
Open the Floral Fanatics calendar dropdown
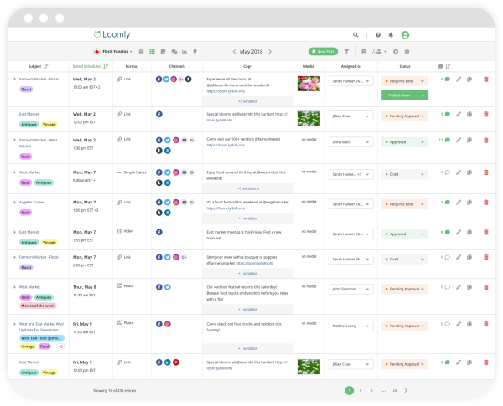pyautogui.click(x=113, y=52)
